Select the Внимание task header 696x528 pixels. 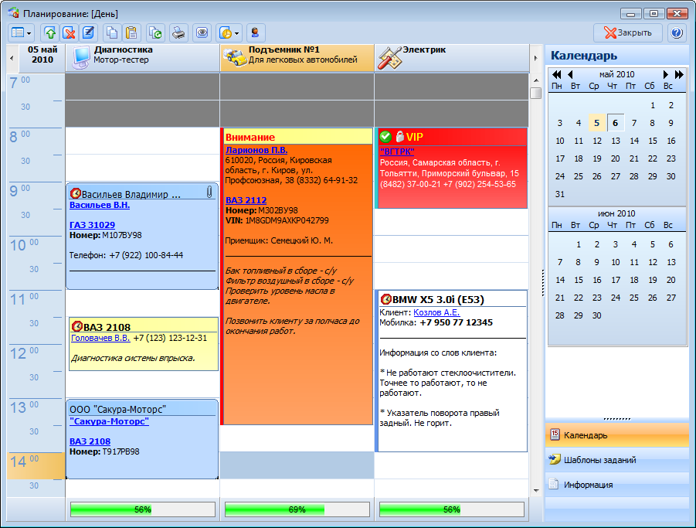click(x=298, y=137)
